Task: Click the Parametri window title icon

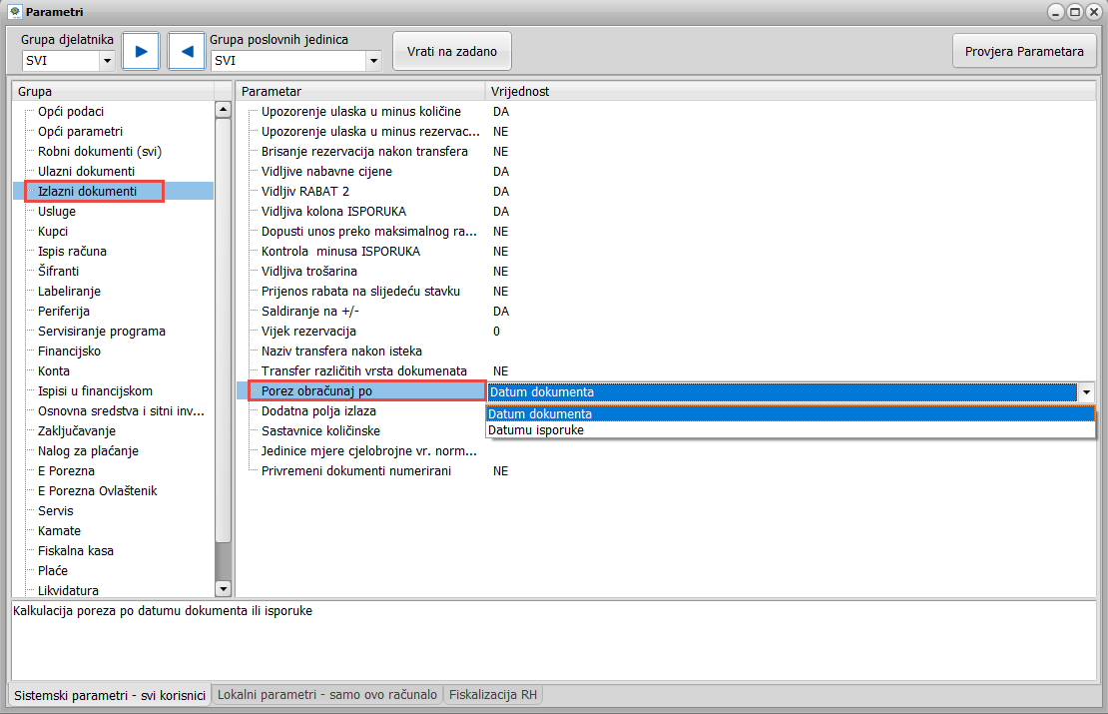Action: (x=14, y=12)
